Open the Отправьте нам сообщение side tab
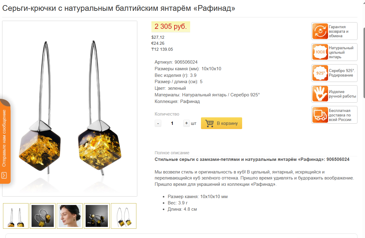Viewport: 365px width, 238px height. (5, 141)
